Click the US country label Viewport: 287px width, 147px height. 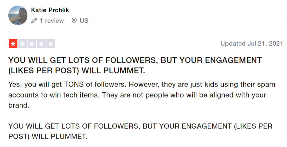(84, 21)
